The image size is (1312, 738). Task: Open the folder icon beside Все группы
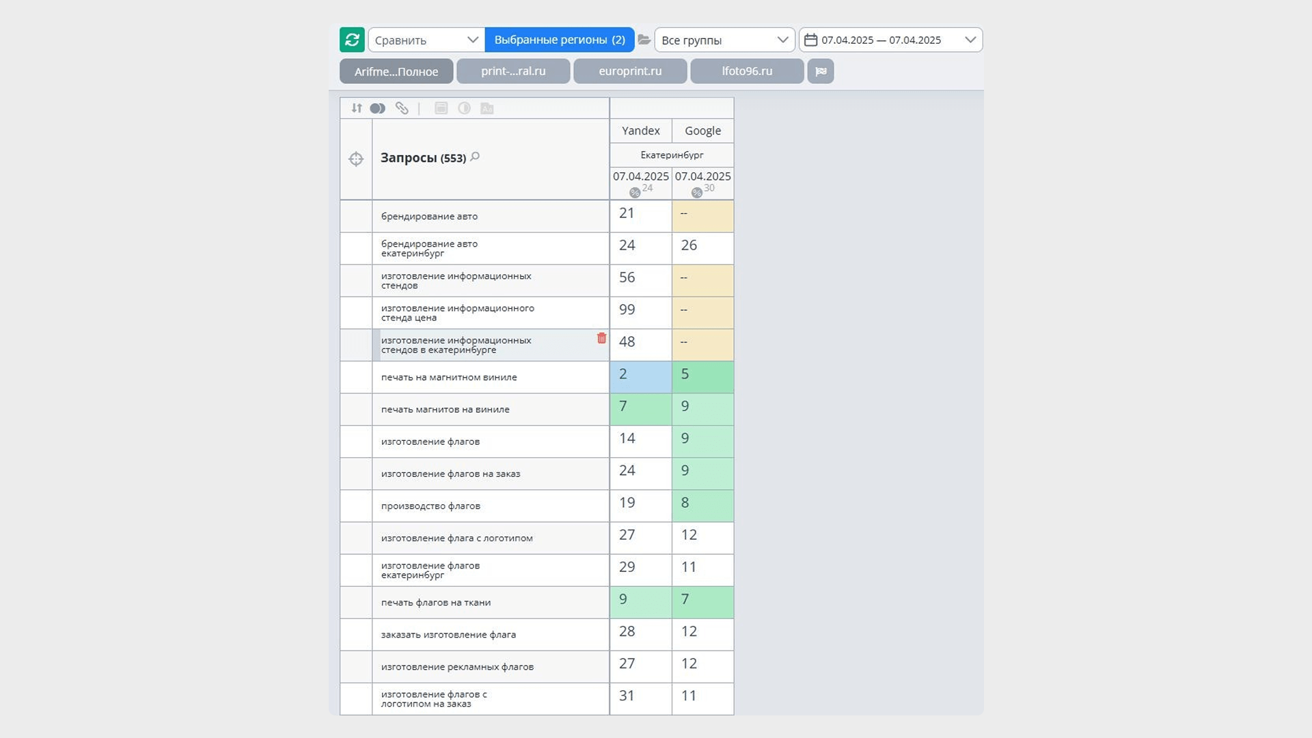click(644, 40)
